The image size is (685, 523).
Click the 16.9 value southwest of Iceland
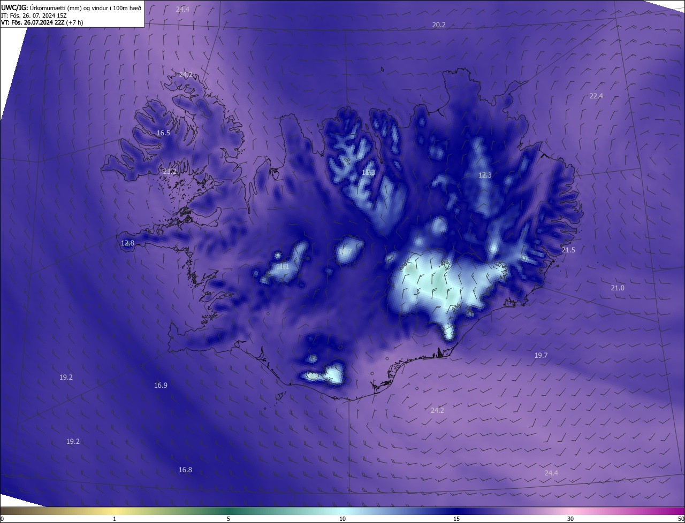[161, 386]
